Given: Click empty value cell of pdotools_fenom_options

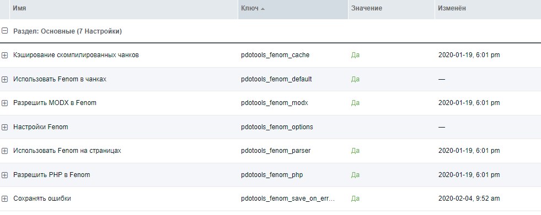Looking at the screenshot, I should [x=391, y=127].
